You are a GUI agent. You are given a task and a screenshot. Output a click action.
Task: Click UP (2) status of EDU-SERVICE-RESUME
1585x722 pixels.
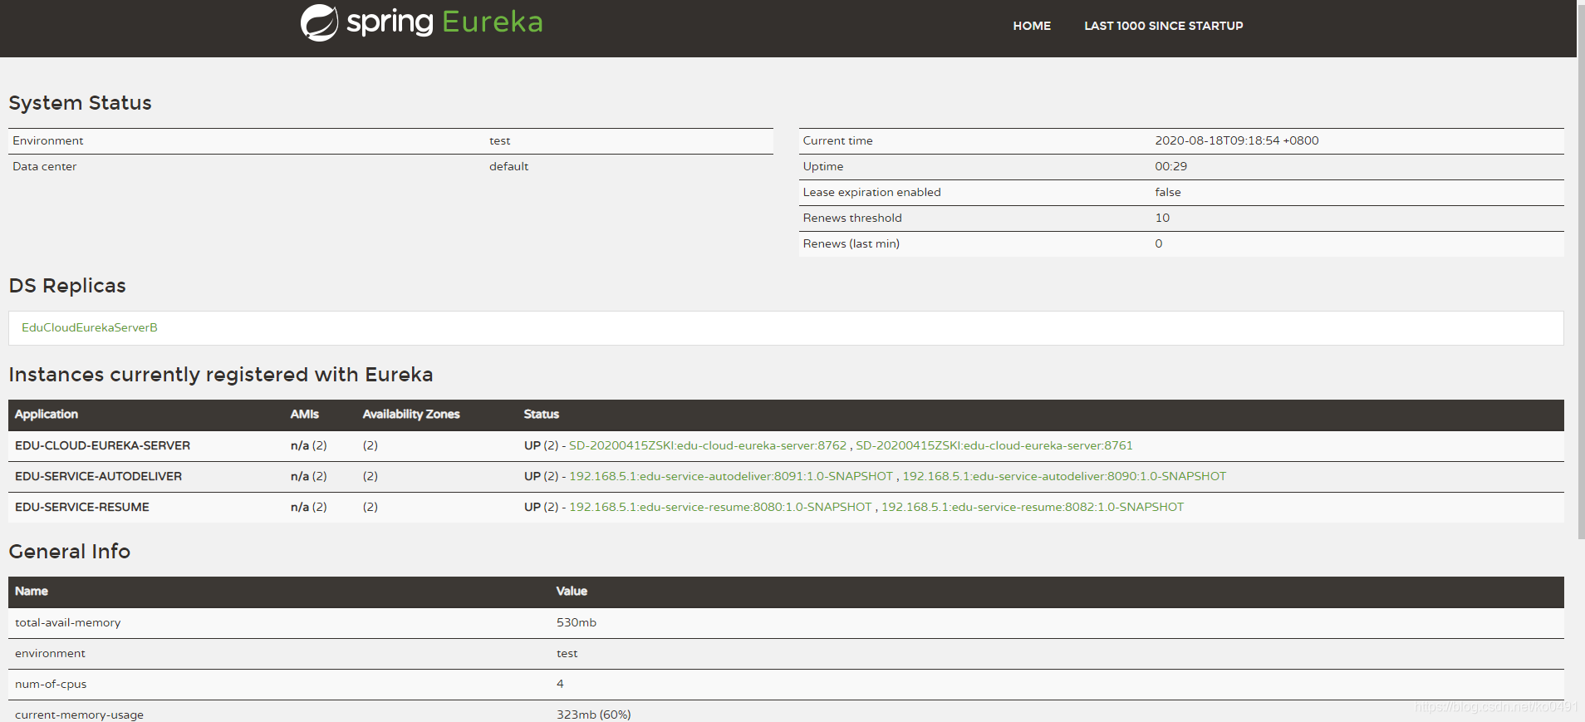[x=542, y=507]
